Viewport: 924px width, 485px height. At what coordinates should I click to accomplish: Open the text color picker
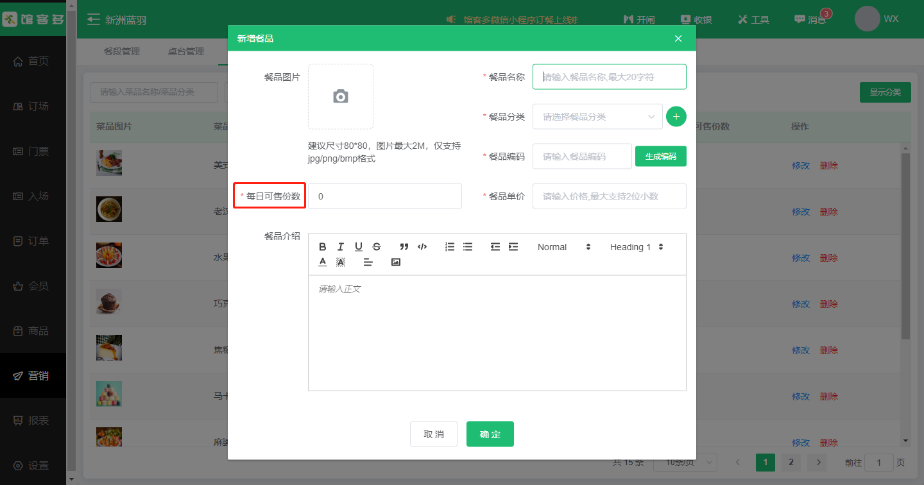click(323, 262)
